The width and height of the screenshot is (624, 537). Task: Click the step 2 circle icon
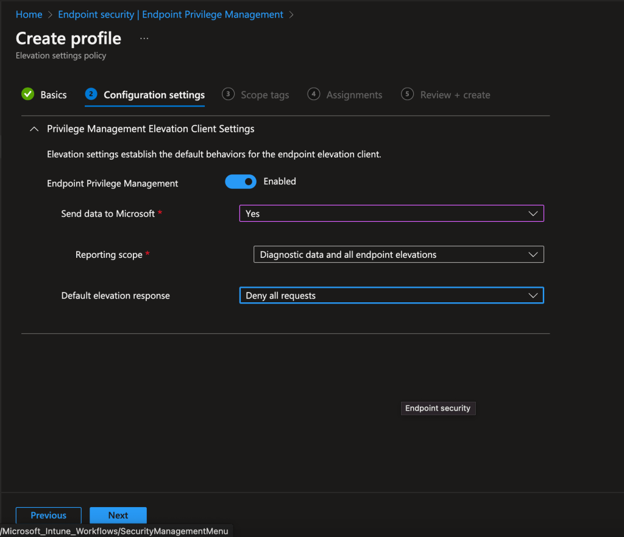[x=91, y=94]
